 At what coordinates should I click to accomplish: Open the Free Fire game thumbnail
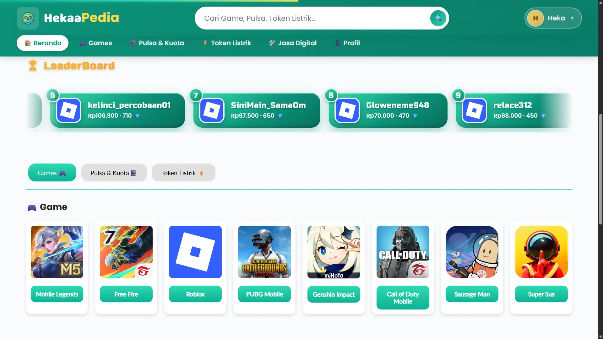click(126, 252)
